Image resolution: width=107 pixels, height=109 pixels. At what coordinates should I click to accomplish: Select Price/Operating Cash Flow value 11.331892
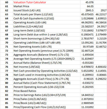point(87,107)
